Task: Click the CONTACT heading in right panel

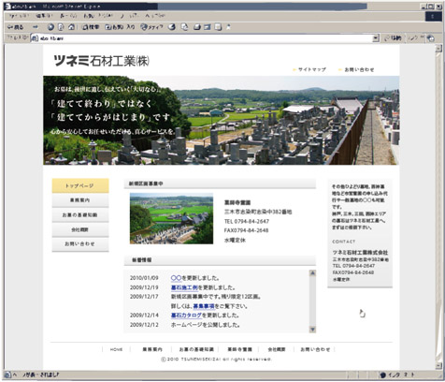Action: click(x=343, y=242)
